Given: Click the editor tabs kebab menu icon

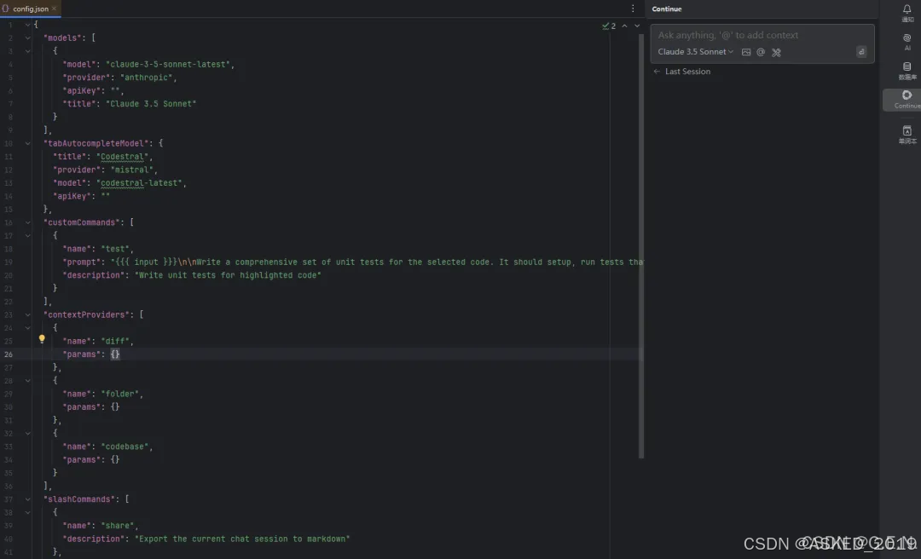Looking at the screenshot, I should pyautogui.click(x=633, y=9).
